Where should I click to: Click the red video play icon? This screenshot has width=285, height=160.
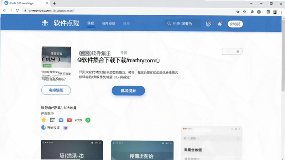(69, 120)
